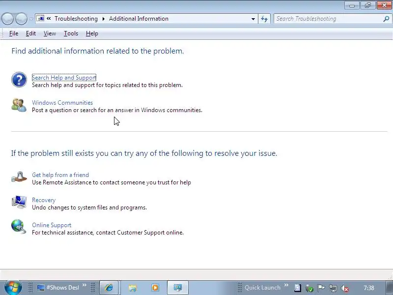
Task: Click text 'Undo changes to system files and programs.'
Action: 89,207
